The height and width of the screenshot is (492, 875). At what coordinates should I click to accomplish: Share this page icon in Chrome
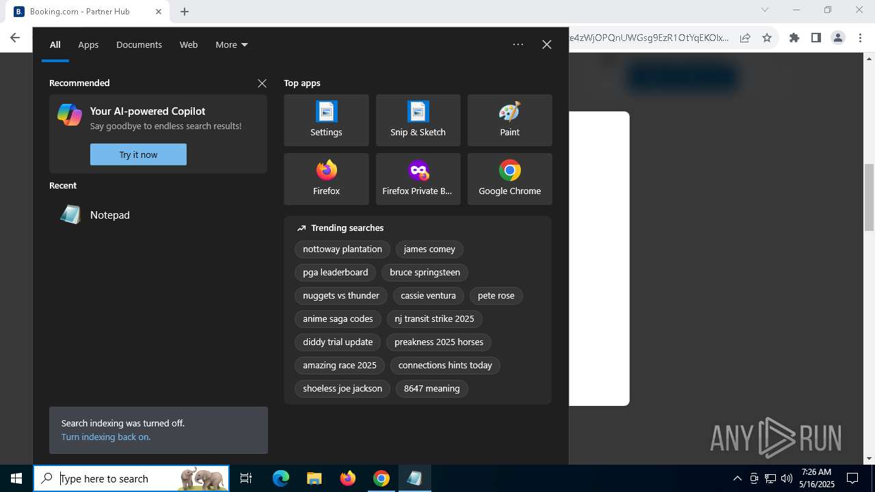(x=745, y=38)
